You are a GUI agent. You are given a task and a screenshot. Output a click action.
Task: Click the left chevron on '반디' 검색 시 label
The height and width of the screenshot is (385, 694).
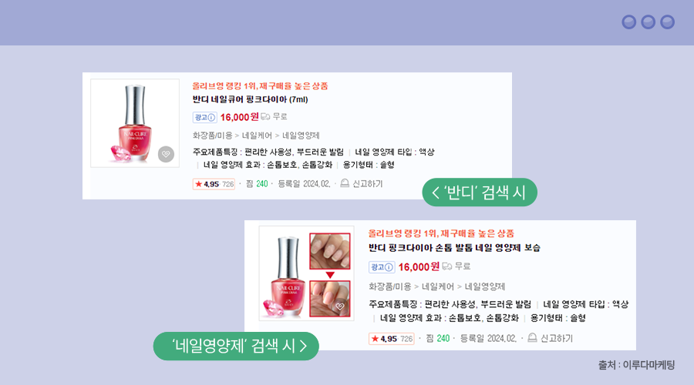point(435,192)
